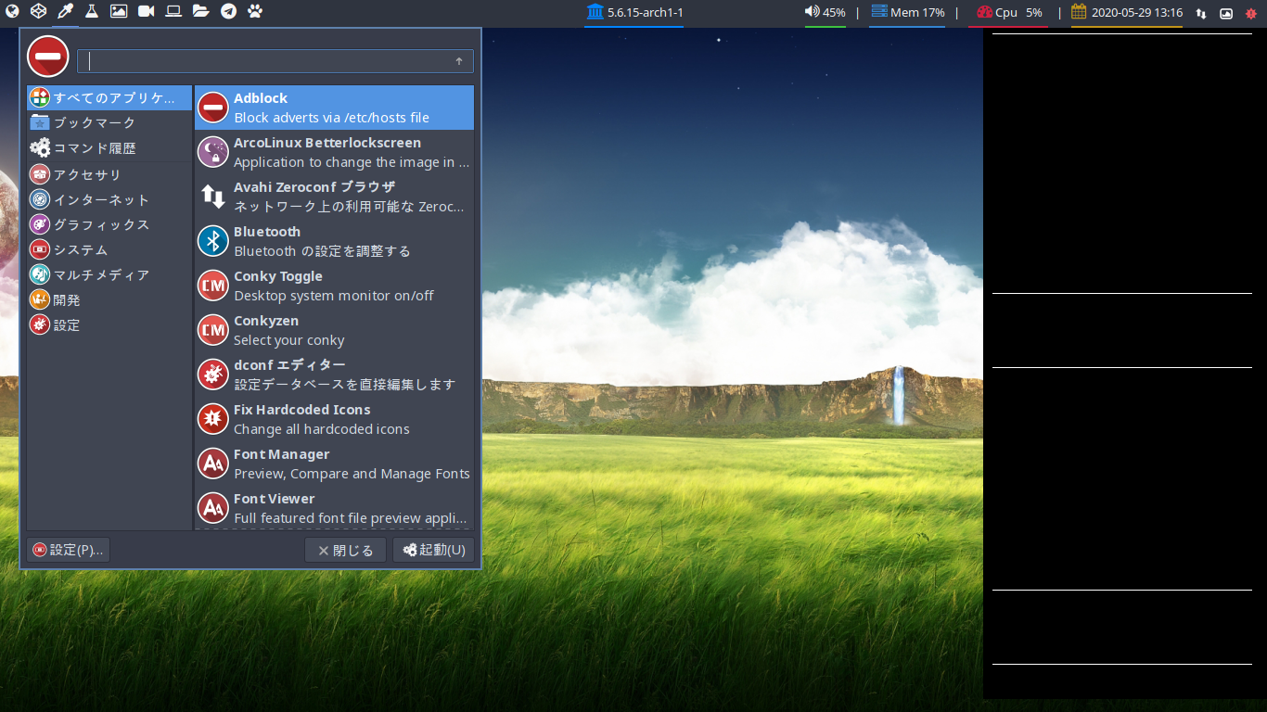Click 'Desktop system monitor on/off' description
The height and width of the screenshot is (712, 1267).
tap(334, 296)
